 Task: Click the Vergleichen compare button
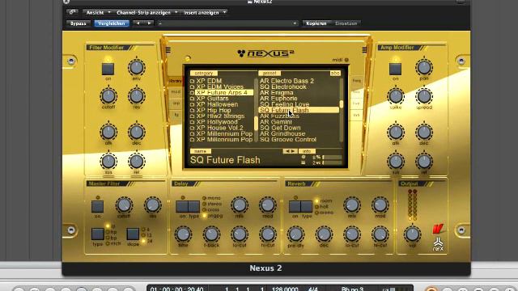[x=112, y=23]
